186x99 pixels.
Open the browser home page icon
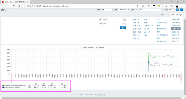pyautogui.click(x=19, y=6)
